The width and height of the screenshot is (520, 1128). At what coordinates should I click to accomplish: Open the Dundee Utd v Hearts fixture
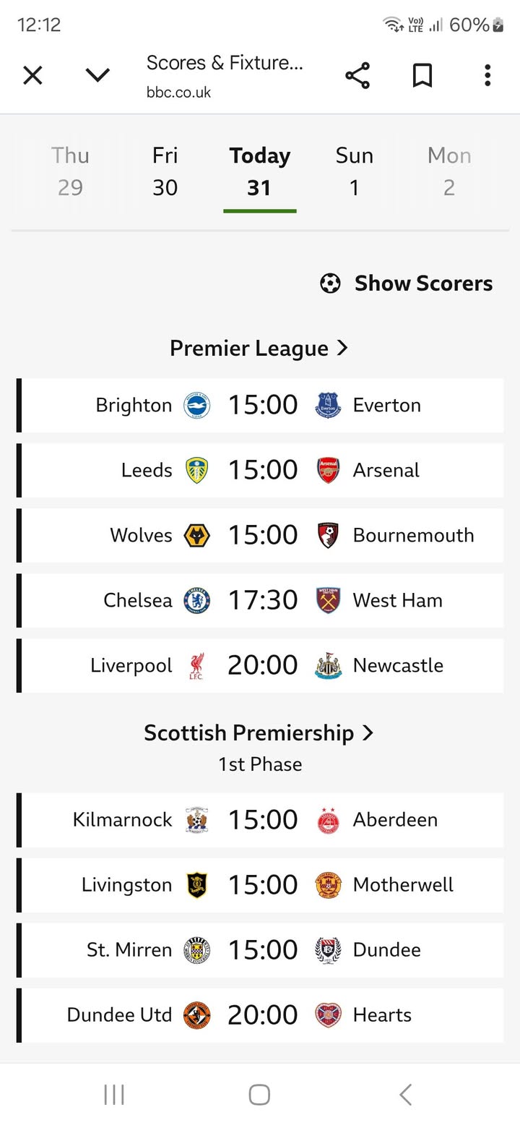[x=261, y=1015]
